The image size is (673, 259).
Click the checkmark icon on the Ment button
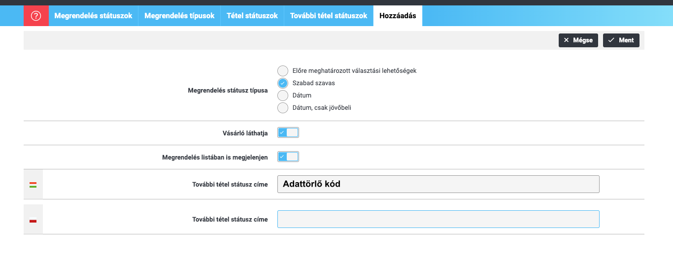611,40
